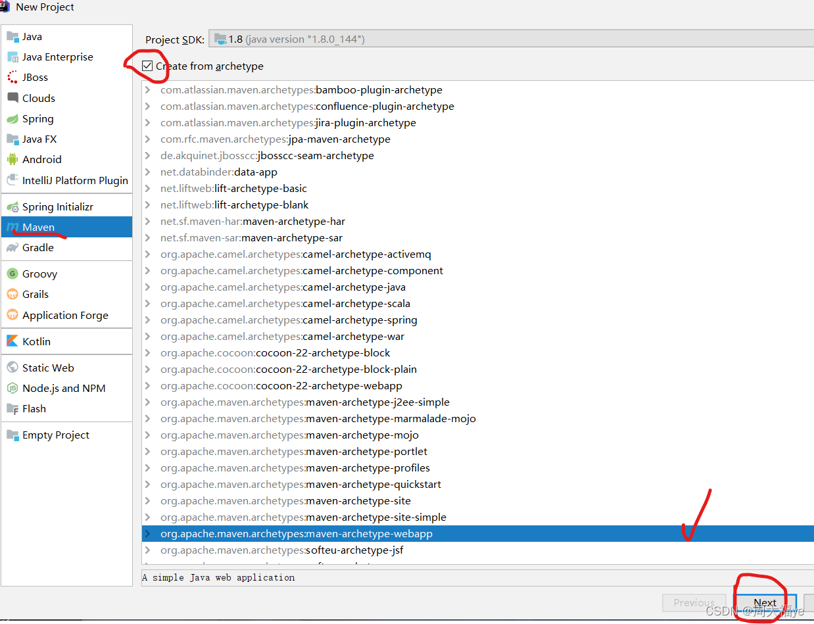Select maven-archetype-marmalade-mojo row

point(478,419)
